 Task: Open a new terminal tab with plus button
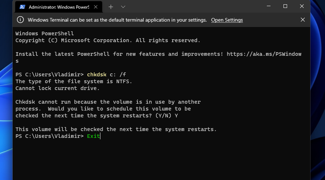pos(111,7)
